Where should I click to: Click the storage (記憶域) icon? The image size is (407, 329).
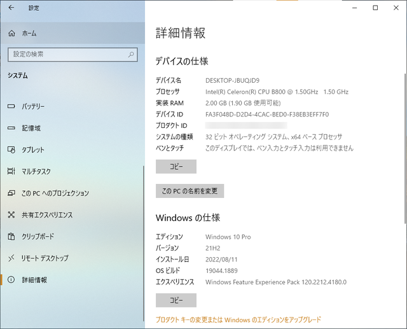click(x=11, y=128)
